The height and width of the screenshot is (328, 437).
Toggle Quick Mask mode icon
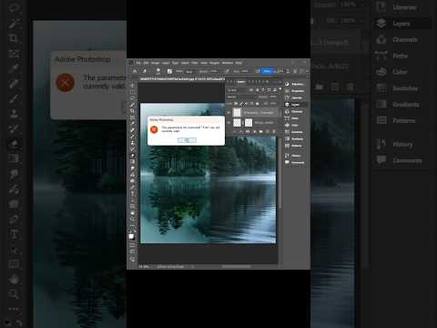132,245
